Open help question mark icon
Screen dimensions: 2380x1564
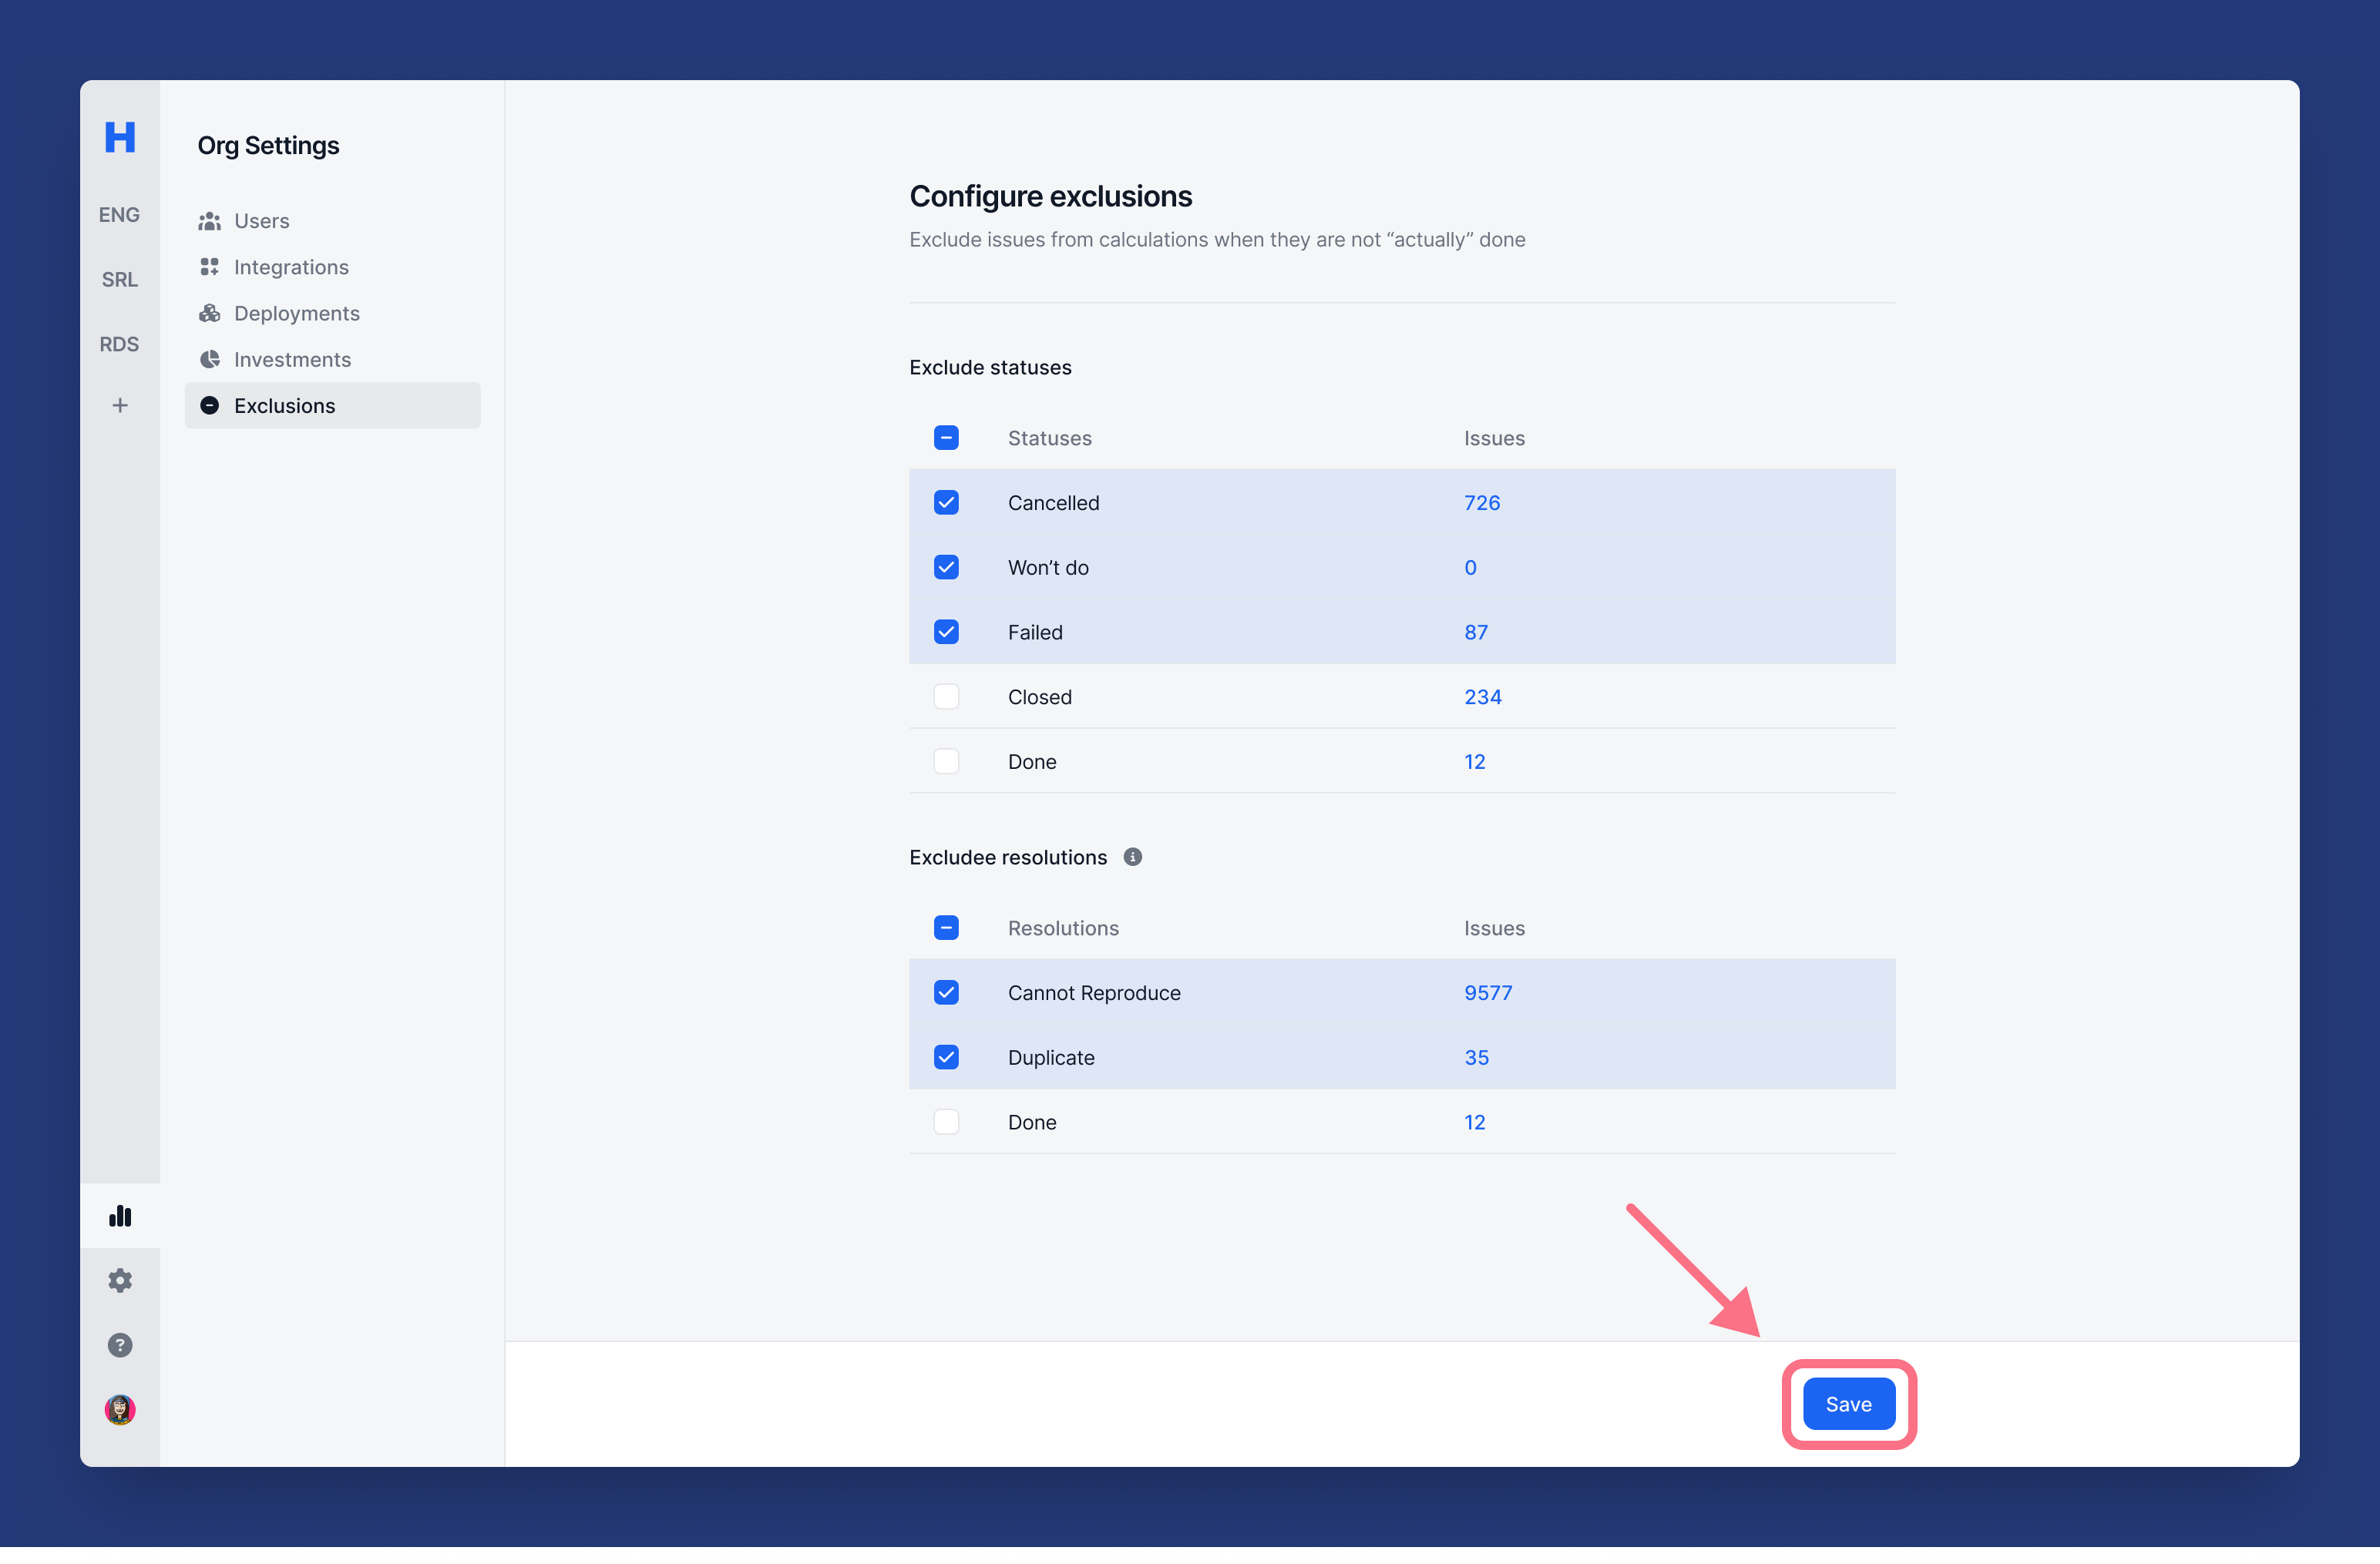(120, 1345)
